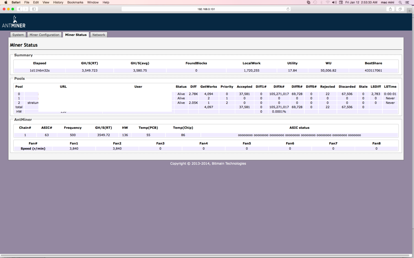Click the date and time in menu bar
This screenshot has width=414, height=258.
tap(361, 2)
